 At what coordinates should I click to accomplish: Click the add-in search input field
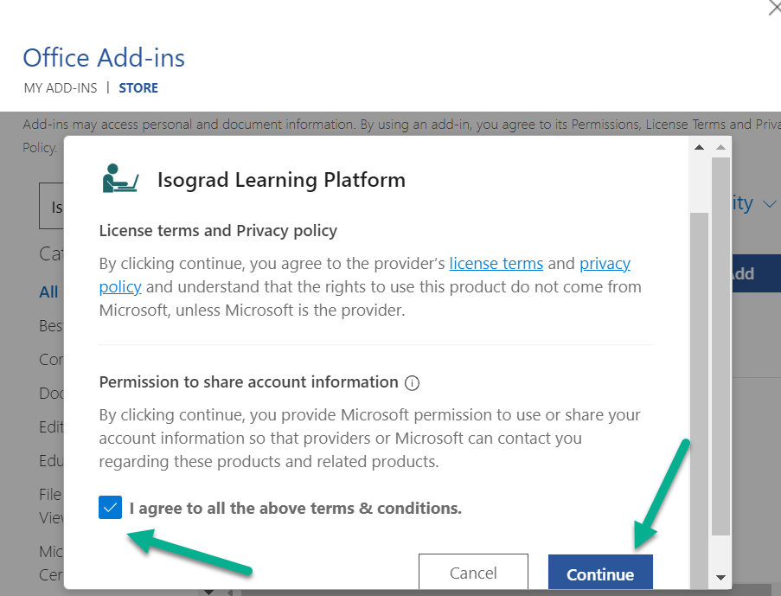pos(51,206)
